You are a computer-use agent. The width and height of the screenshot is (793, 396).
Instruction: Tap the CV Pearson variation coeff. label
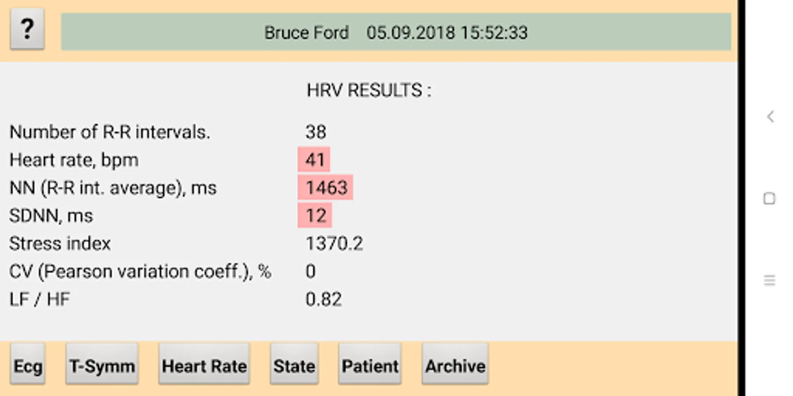click(x=140, y=271)
